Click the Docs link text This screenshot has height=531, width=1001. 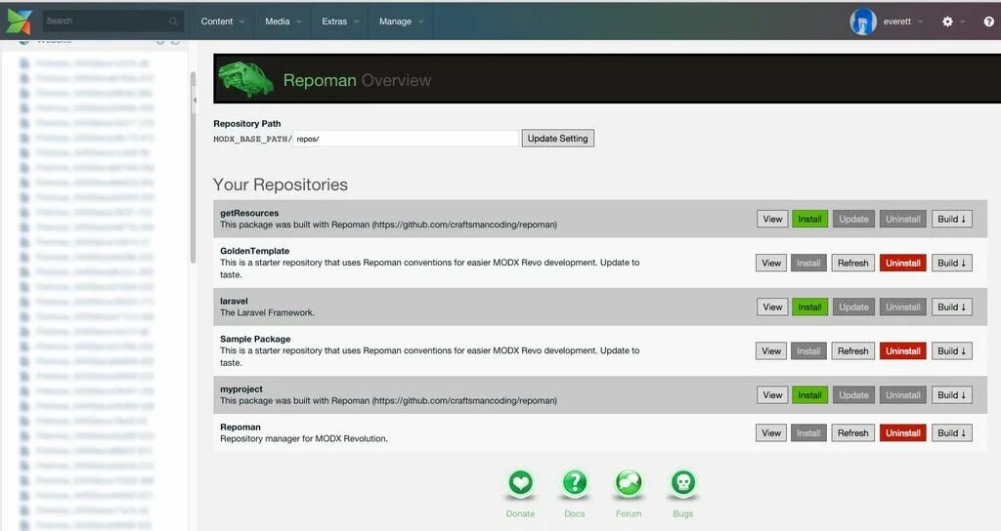(575, 513)
